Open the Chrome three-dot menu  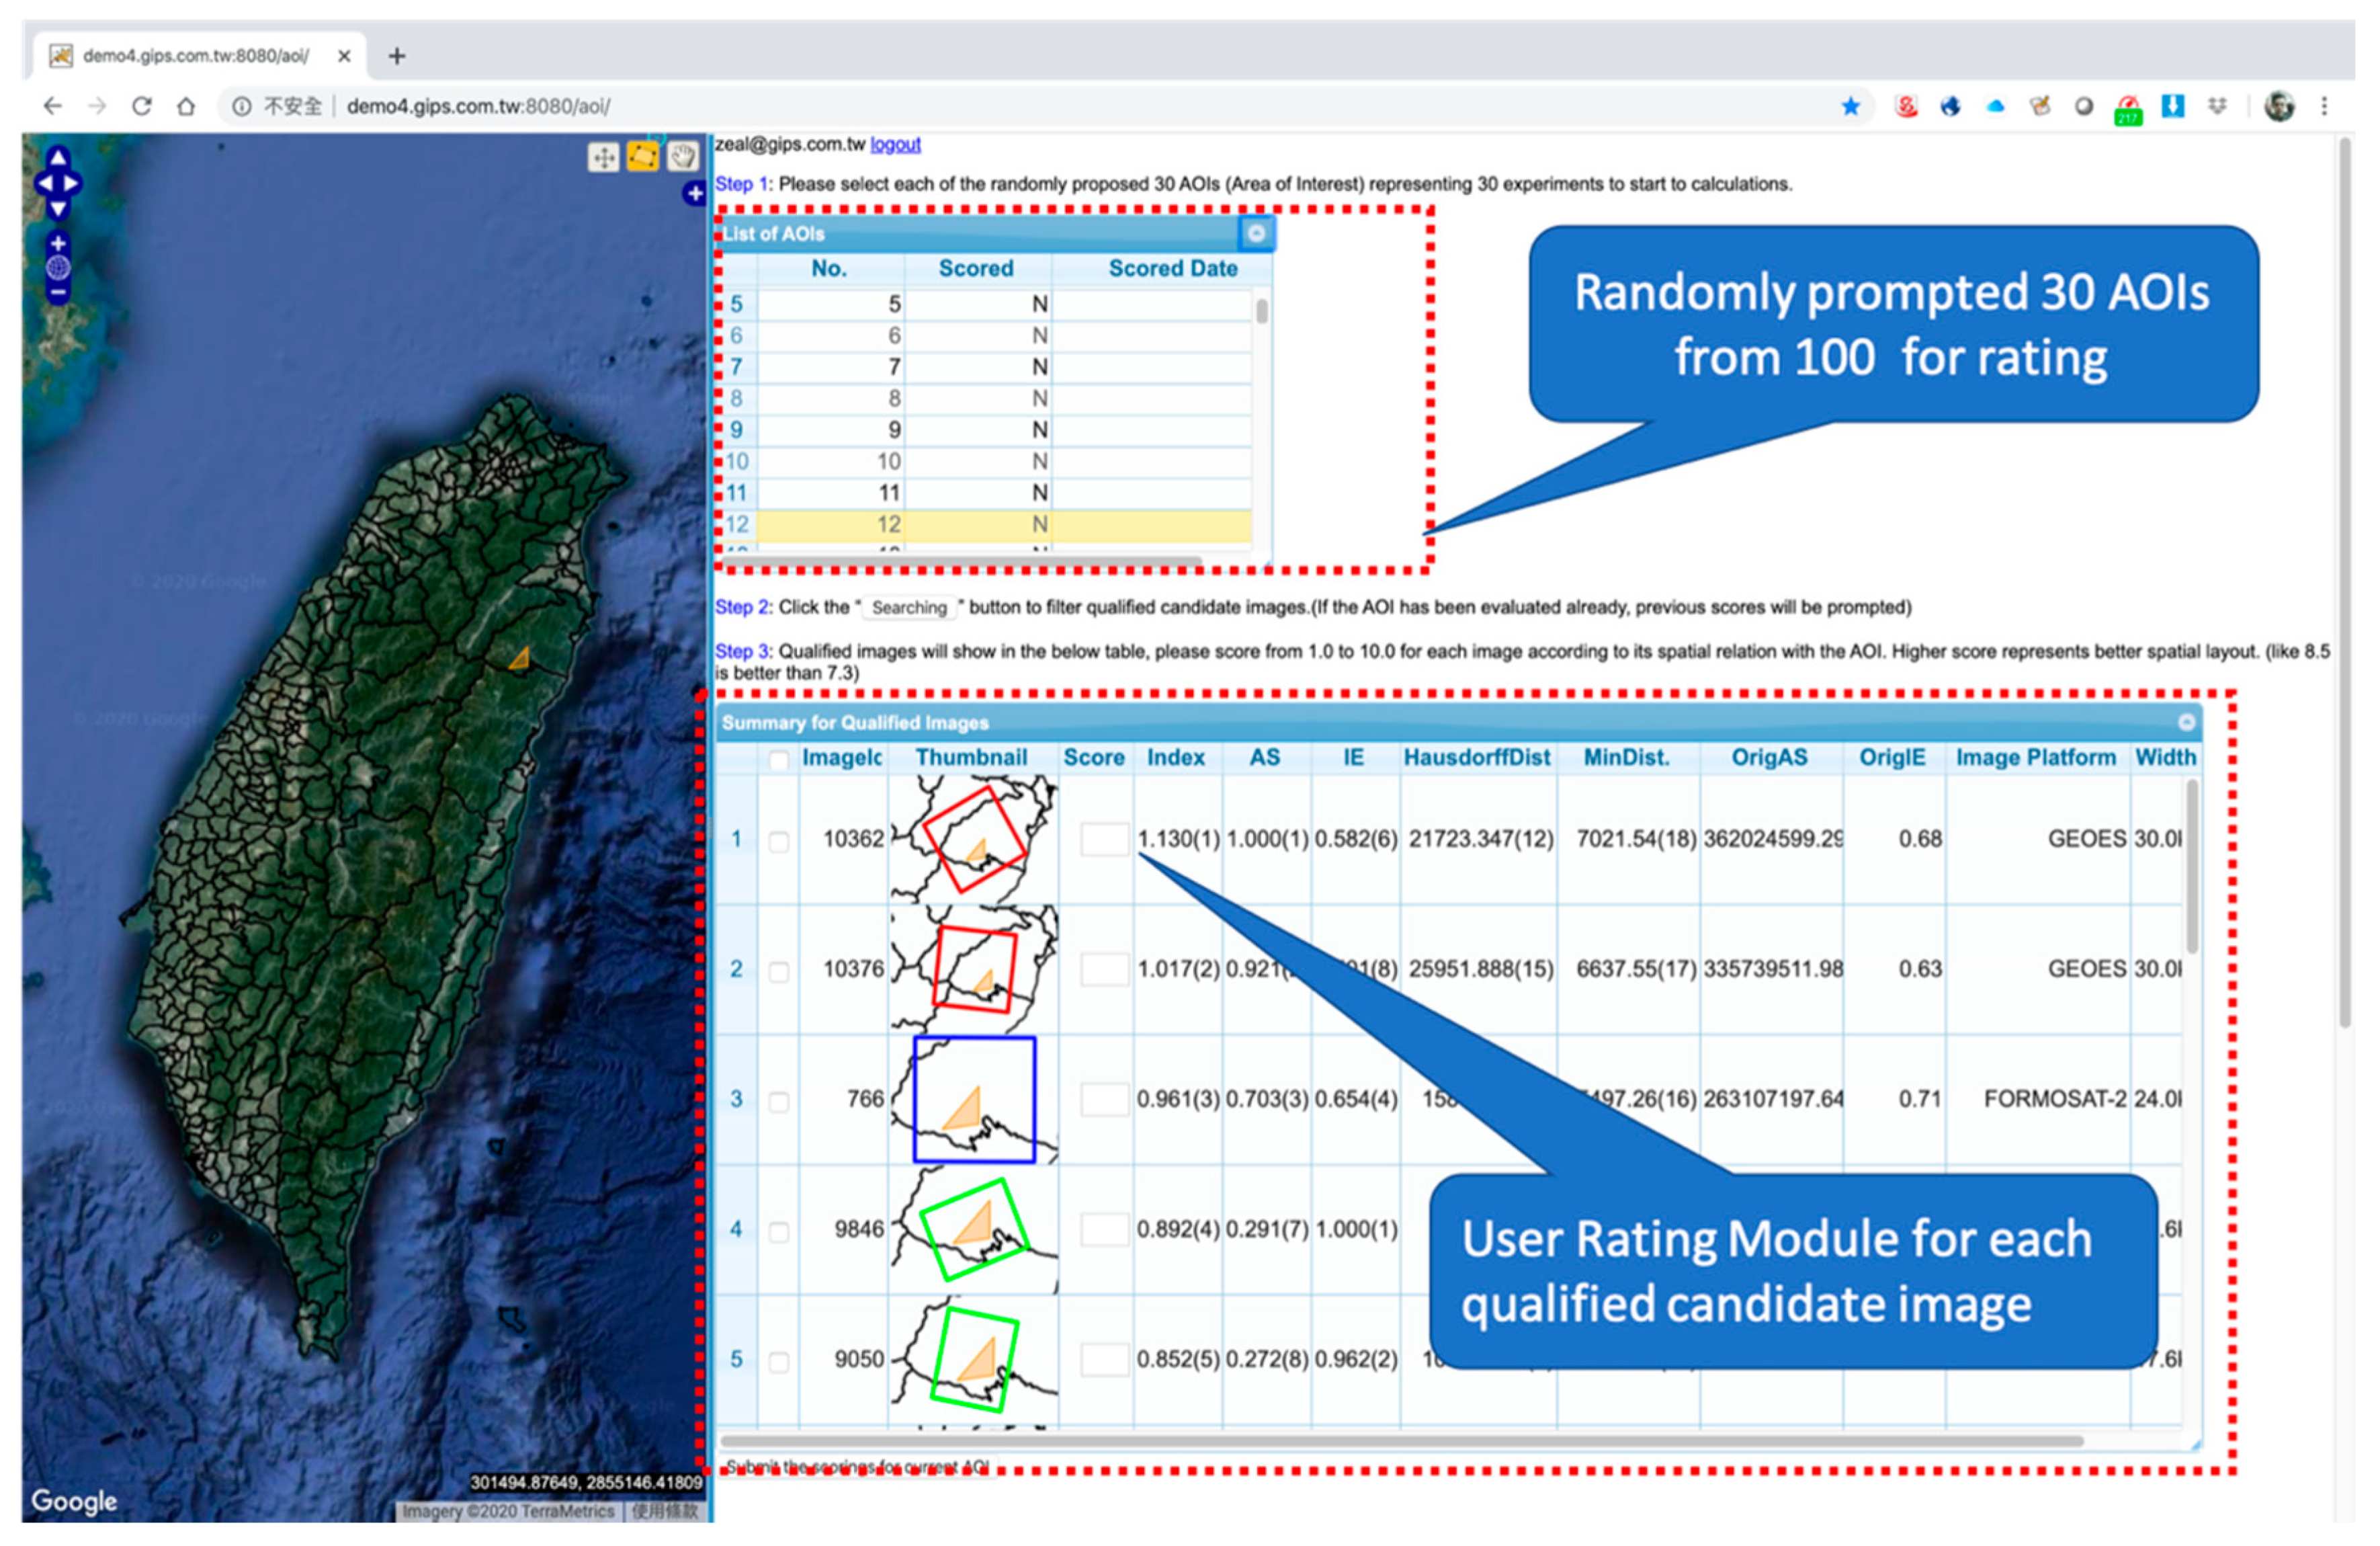pos(2325,105)
